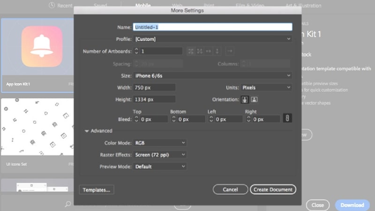Open the Color Mode RGB dropdown
Screen dimensions: 375x211
[x=160, y=143]
